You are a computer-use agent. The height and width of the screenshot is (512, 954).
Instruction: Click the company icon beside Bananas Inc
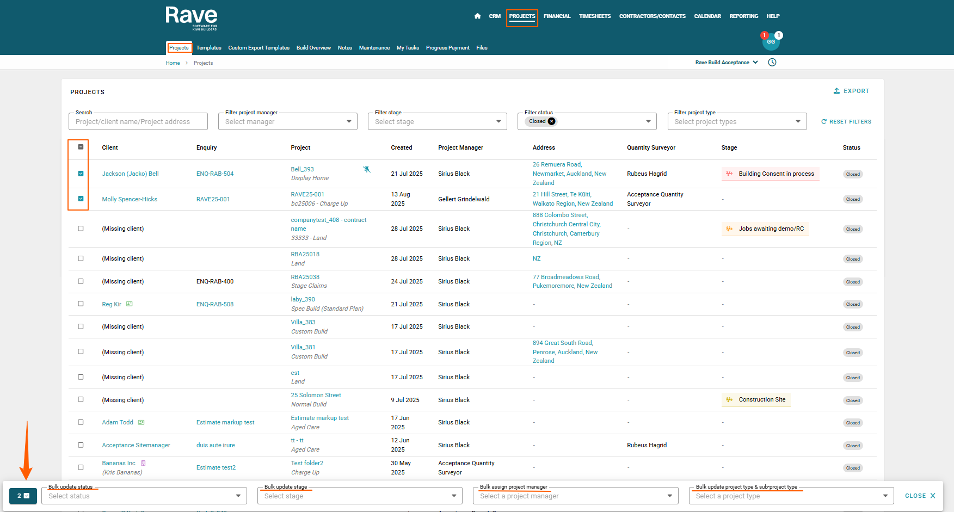click(x=144, y=463)
